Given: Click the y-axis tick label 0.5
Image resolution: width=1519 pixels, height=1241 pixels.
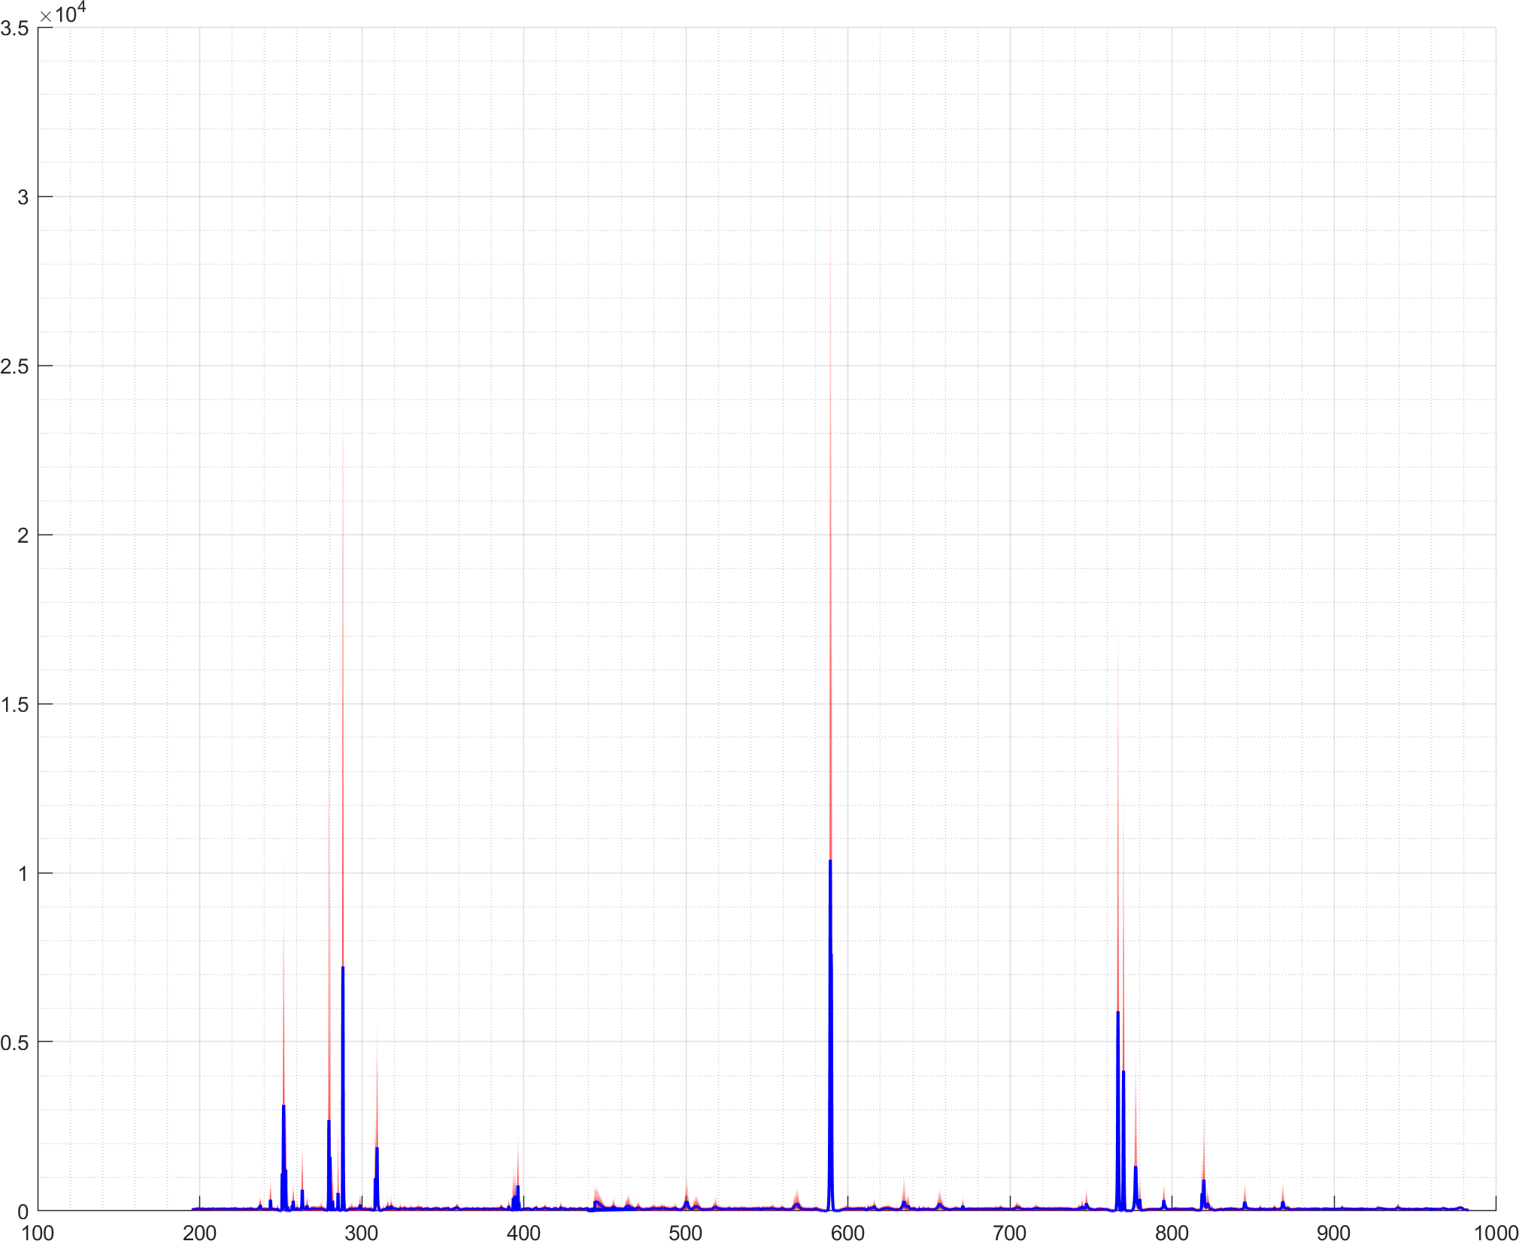Looking at the screenshot, I should 15,1043.
